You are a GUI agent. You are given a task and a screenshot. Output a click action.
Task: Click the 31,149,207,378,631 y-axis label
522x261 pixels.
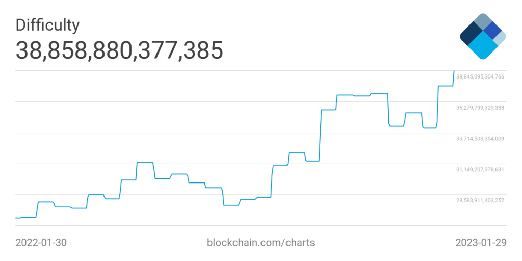pos(480,169)
